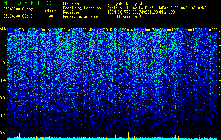The image size is (221, 140).
Task: Click the kHz axis unit label
Action: coord(3,28)
